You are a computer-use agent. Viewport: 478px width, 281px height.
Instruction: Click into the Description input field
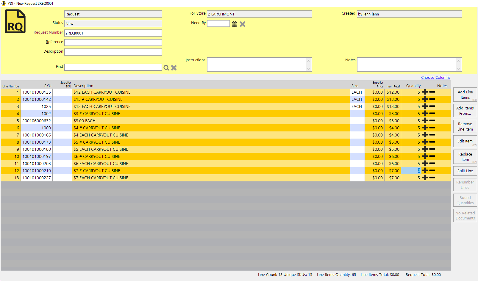113,52
